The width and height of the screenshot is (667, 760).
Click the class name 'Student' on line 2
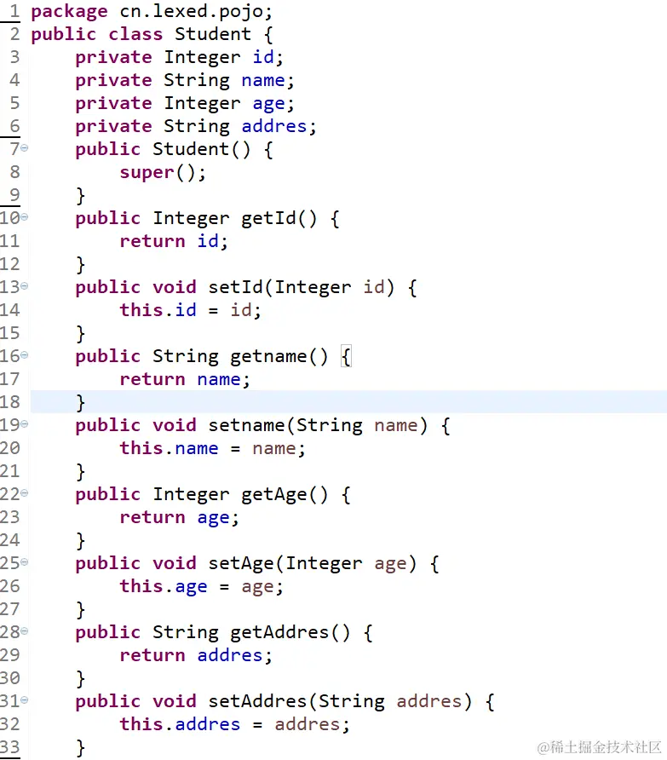(213, 34)
